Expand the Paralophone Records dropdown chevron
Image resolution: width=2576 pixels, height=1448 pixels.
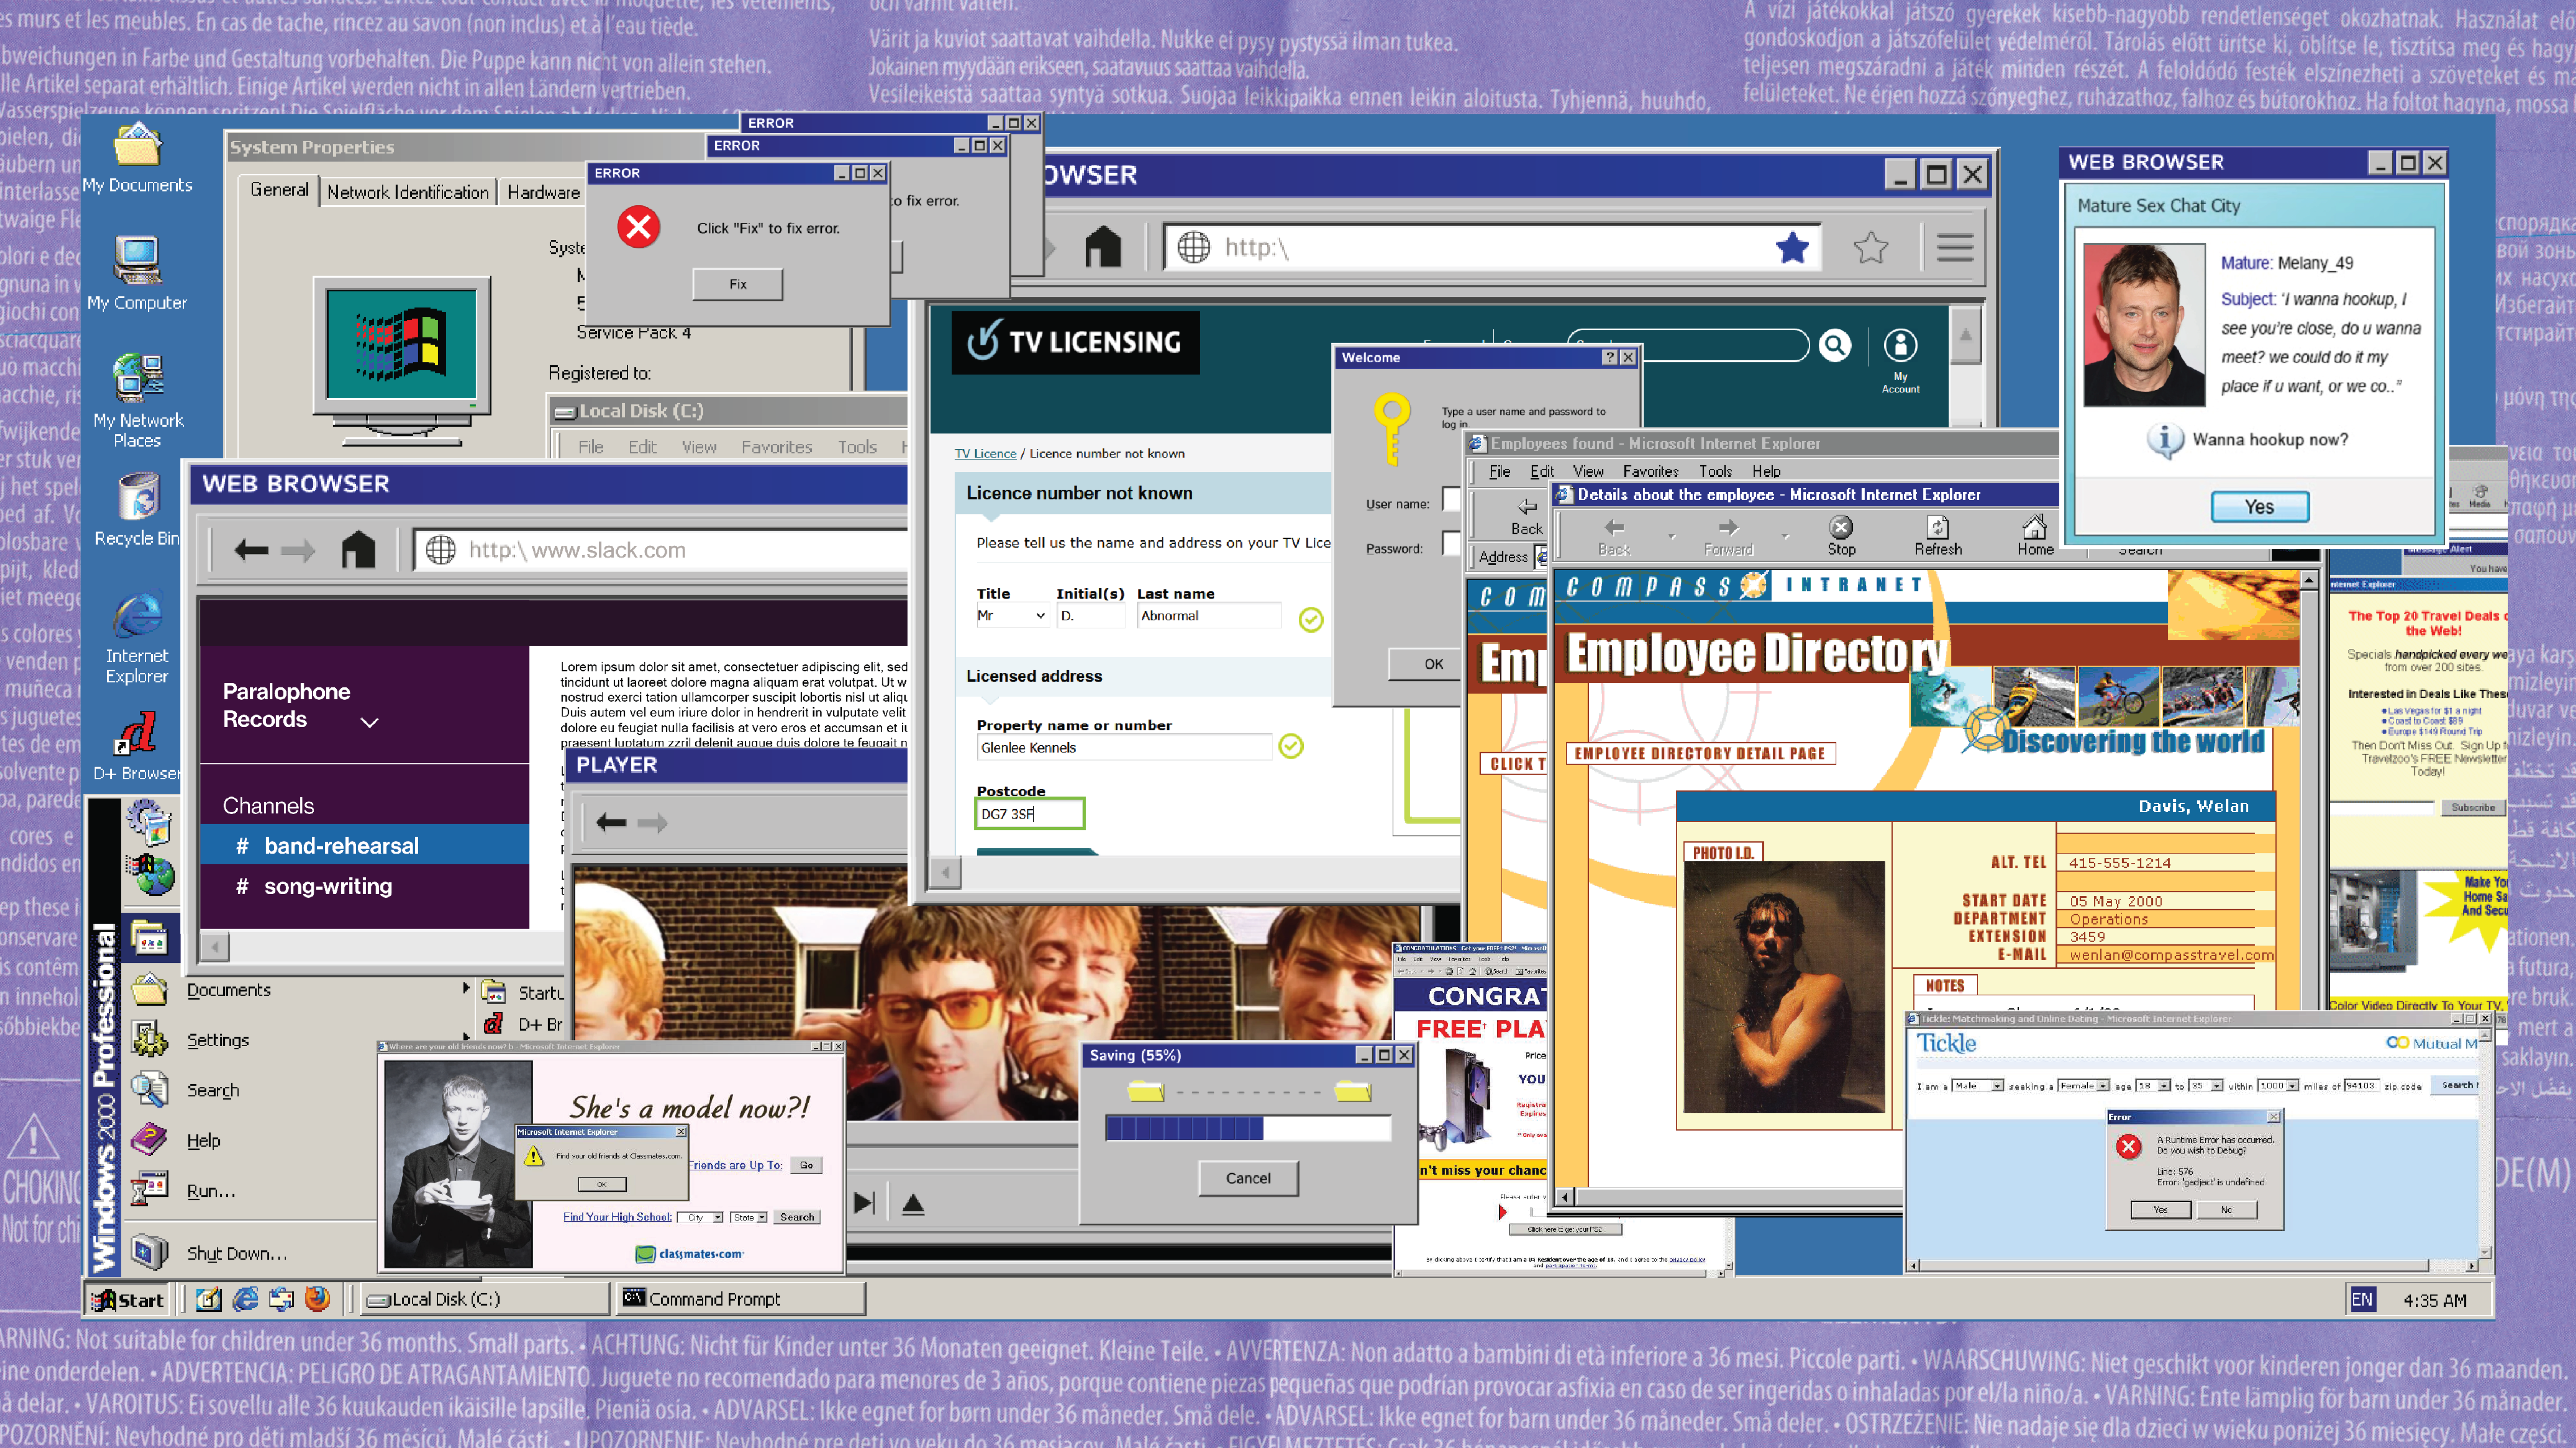pos(370,722)
